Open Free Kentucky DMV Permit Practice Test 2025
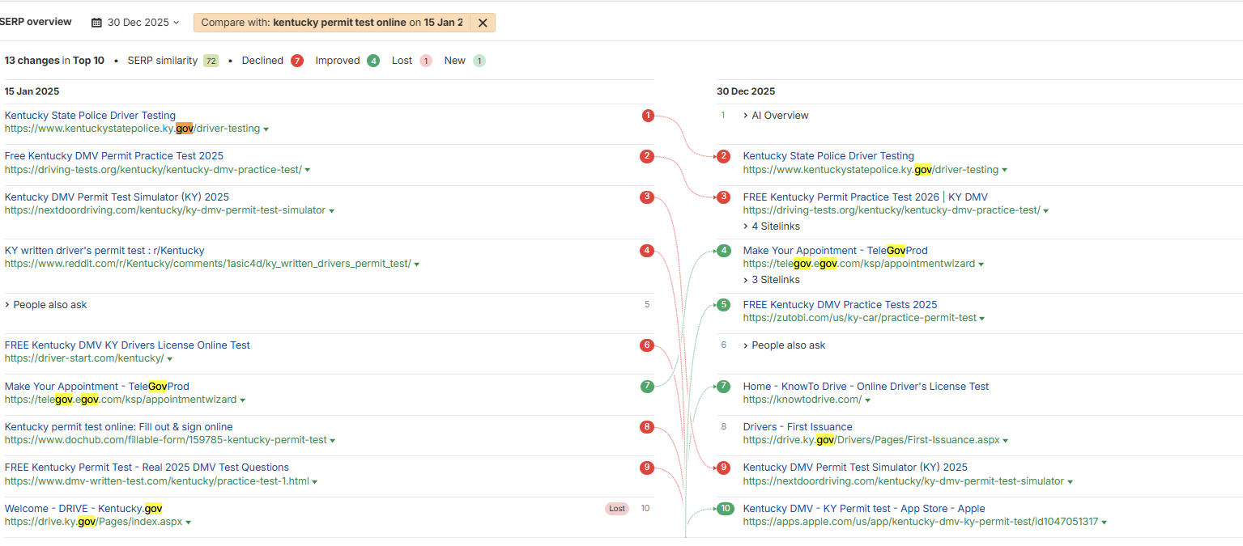1243x546 pixels. point(114,156)
